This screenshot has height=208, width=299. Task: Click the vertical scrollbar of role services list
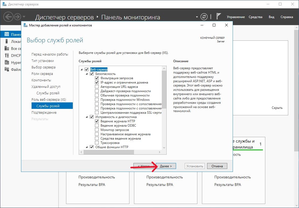coord(164,89)
